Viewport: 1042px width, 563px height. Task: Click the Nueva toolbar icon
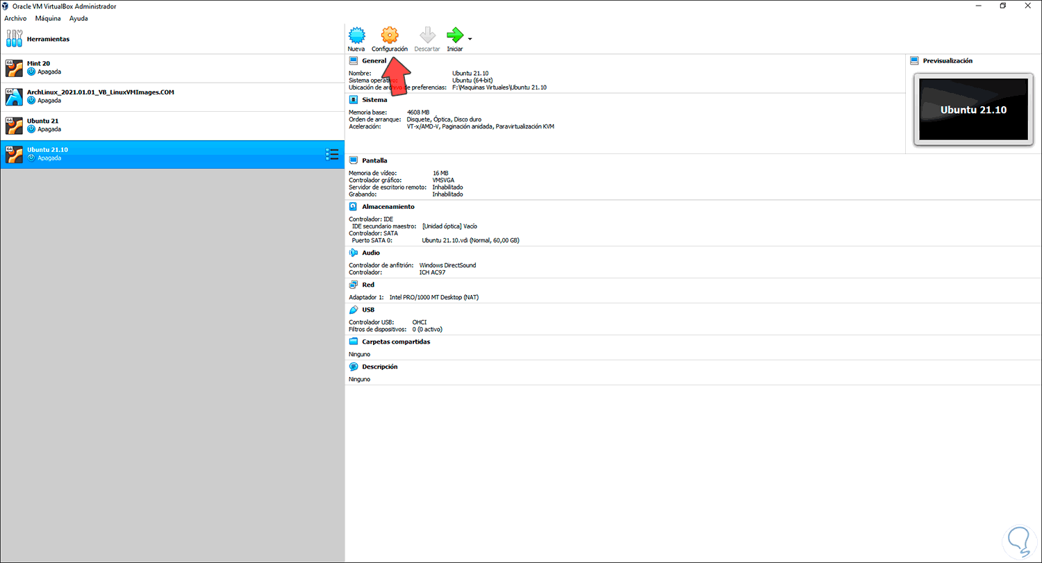point(356,35)
